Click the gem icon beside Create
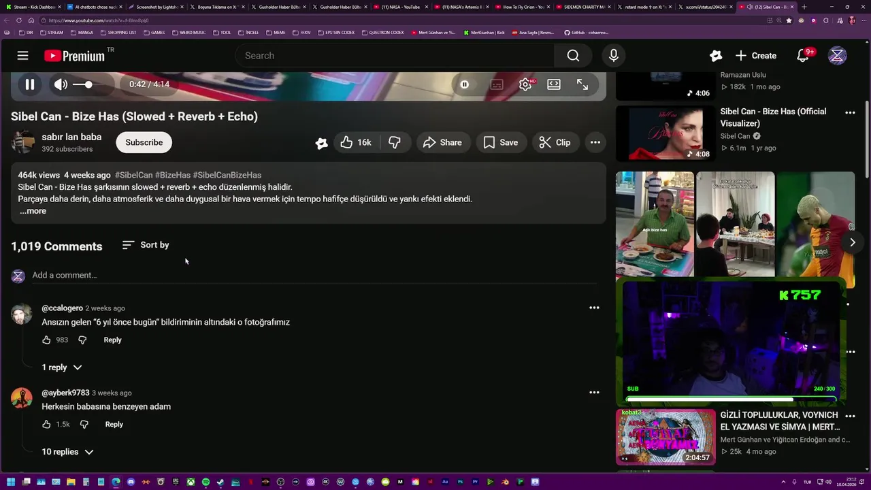 click(715, 56)
